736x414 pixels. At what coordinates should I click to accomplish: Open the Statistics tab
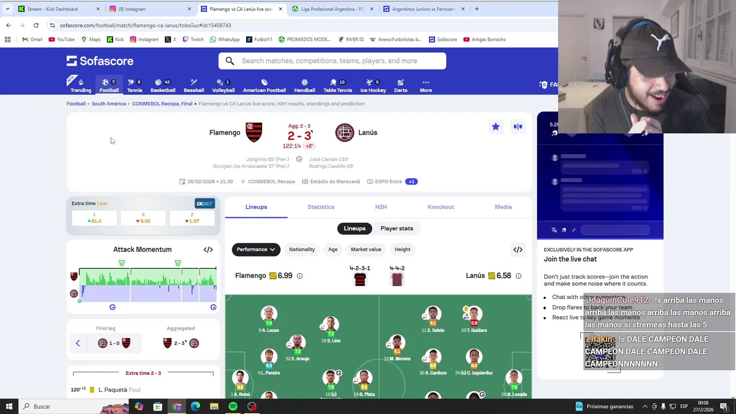[321, 207]
